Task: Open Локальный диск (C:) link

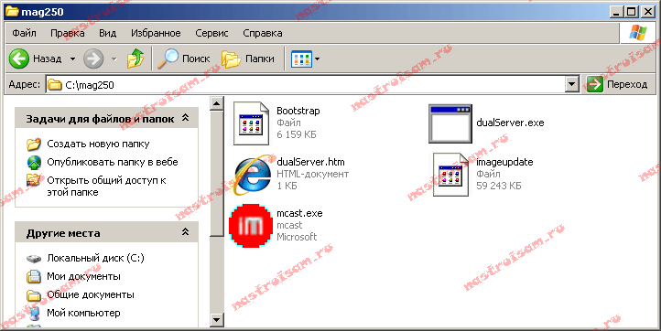Action: [96, 258]
